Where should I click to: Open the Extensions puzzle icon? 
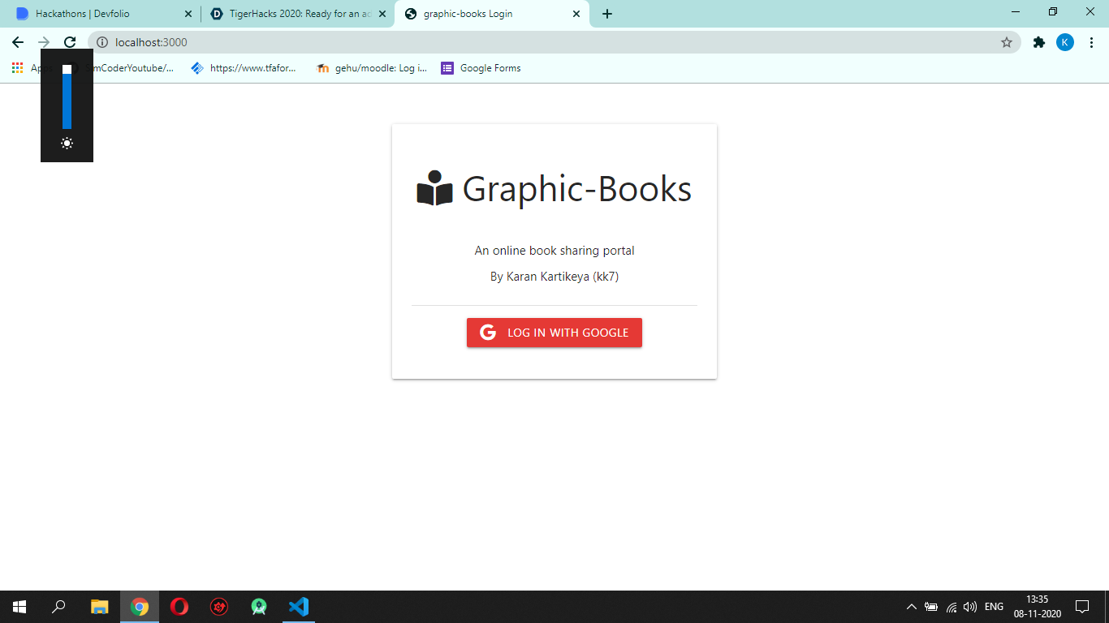pyautogui.click(x=1039, y=42)
